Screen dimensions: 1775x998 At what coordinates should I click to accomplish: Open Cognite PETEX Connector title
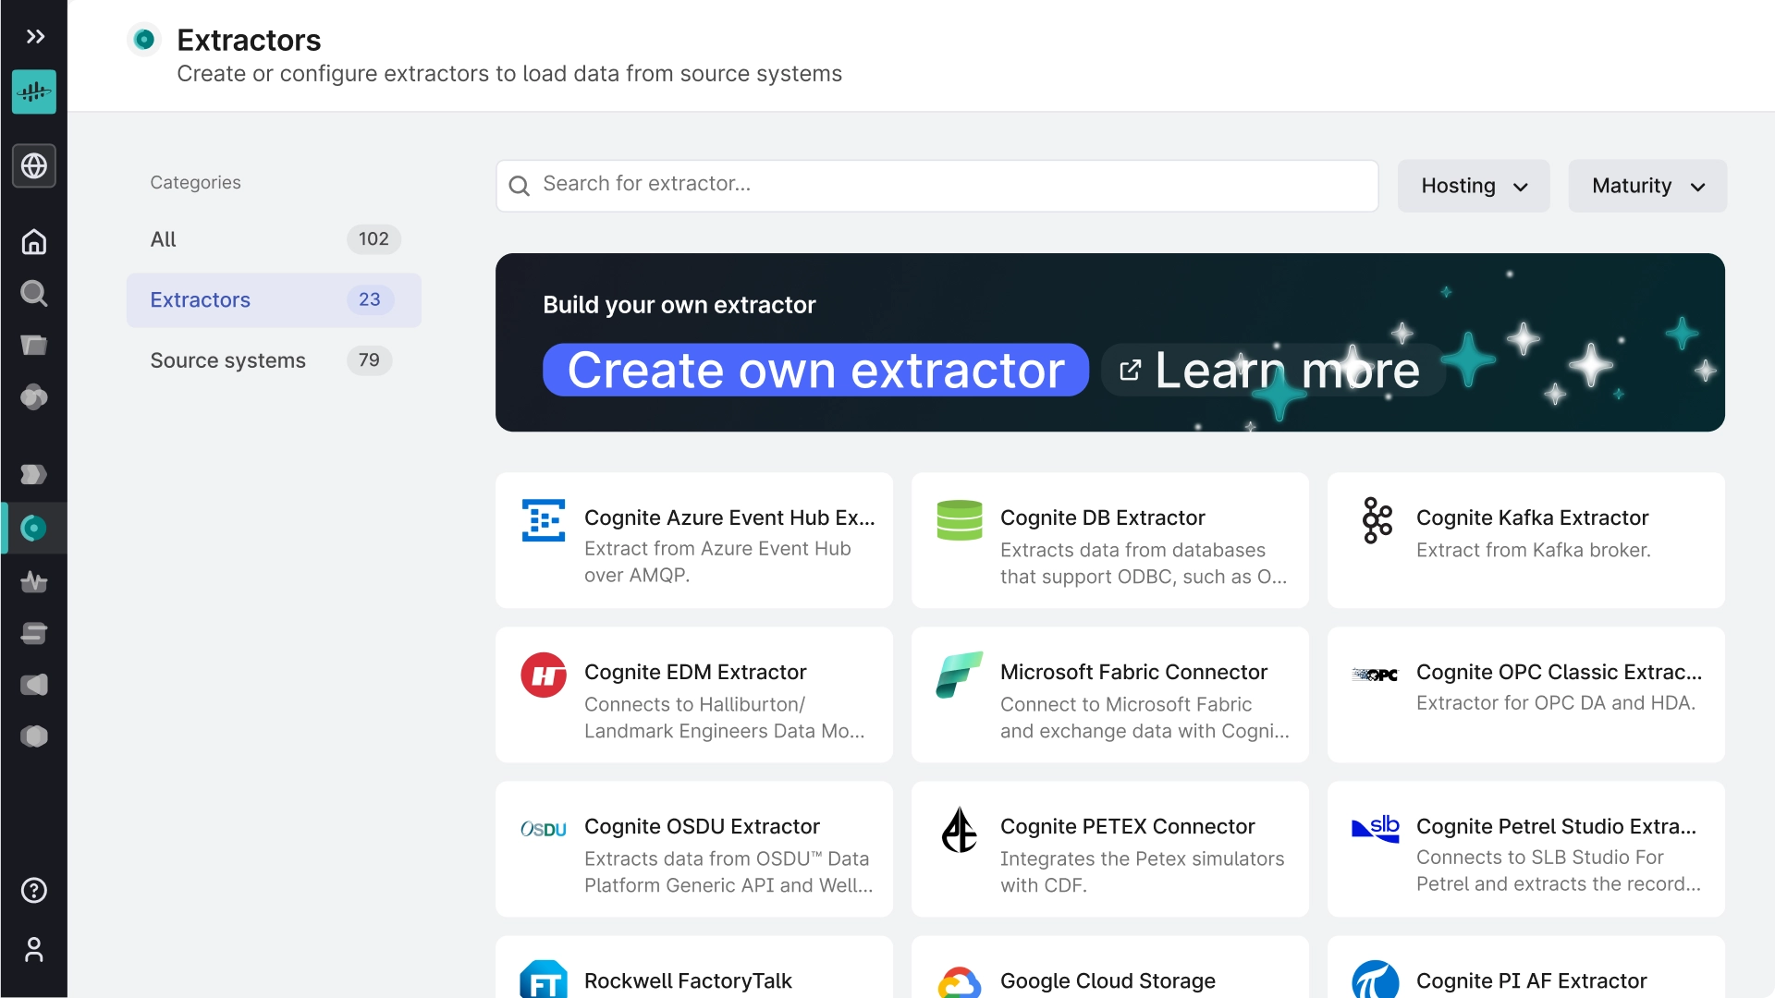(1127, 826)
